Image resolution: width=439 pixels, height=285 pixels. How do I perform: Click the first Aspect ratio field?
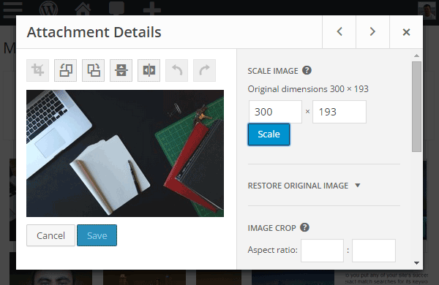pyautogui.click(x=322, y=251)
